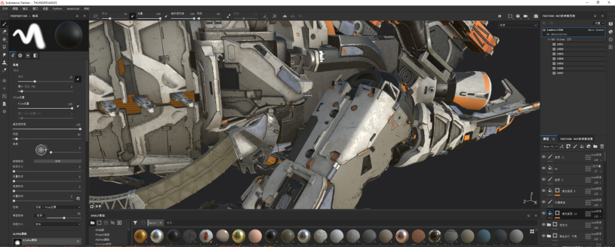615x247 pixels.
Task: Select UV tile 1004 in the list
Action: (x=560, y=59)
